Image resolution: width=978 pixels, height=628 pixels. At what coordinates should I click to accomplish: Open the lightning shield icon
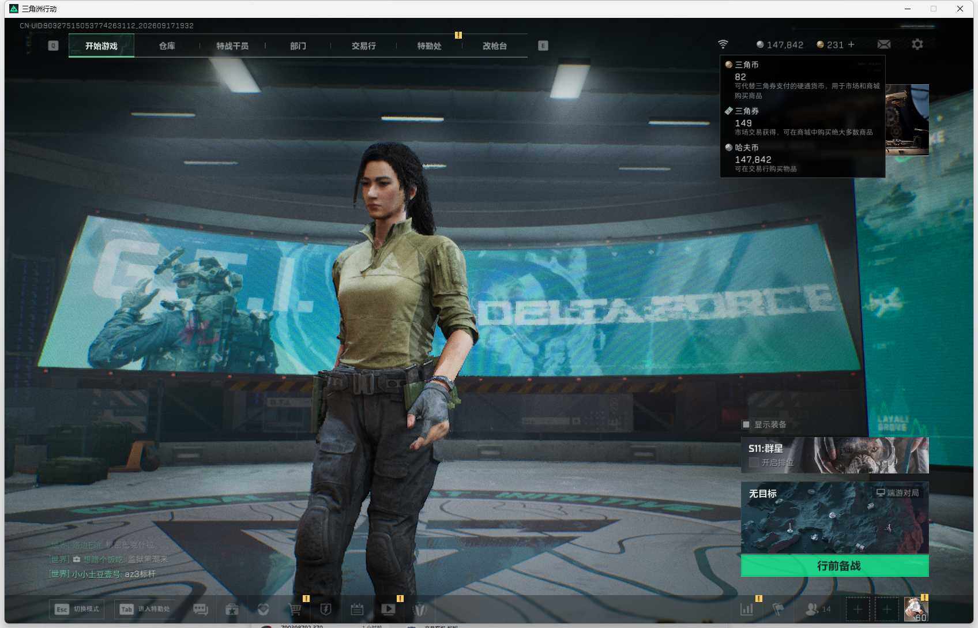click(x=326, y=609)
